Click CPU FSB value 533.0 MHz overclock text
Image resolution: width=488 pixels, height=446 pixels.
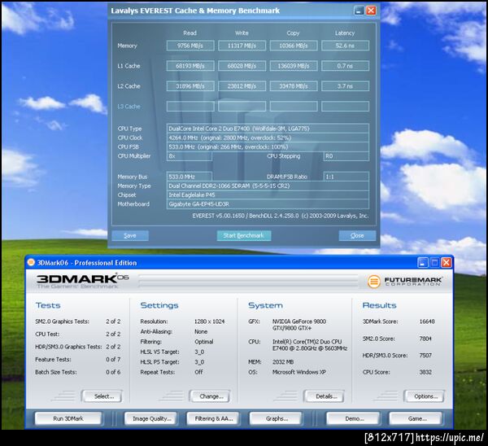point(268,146)
